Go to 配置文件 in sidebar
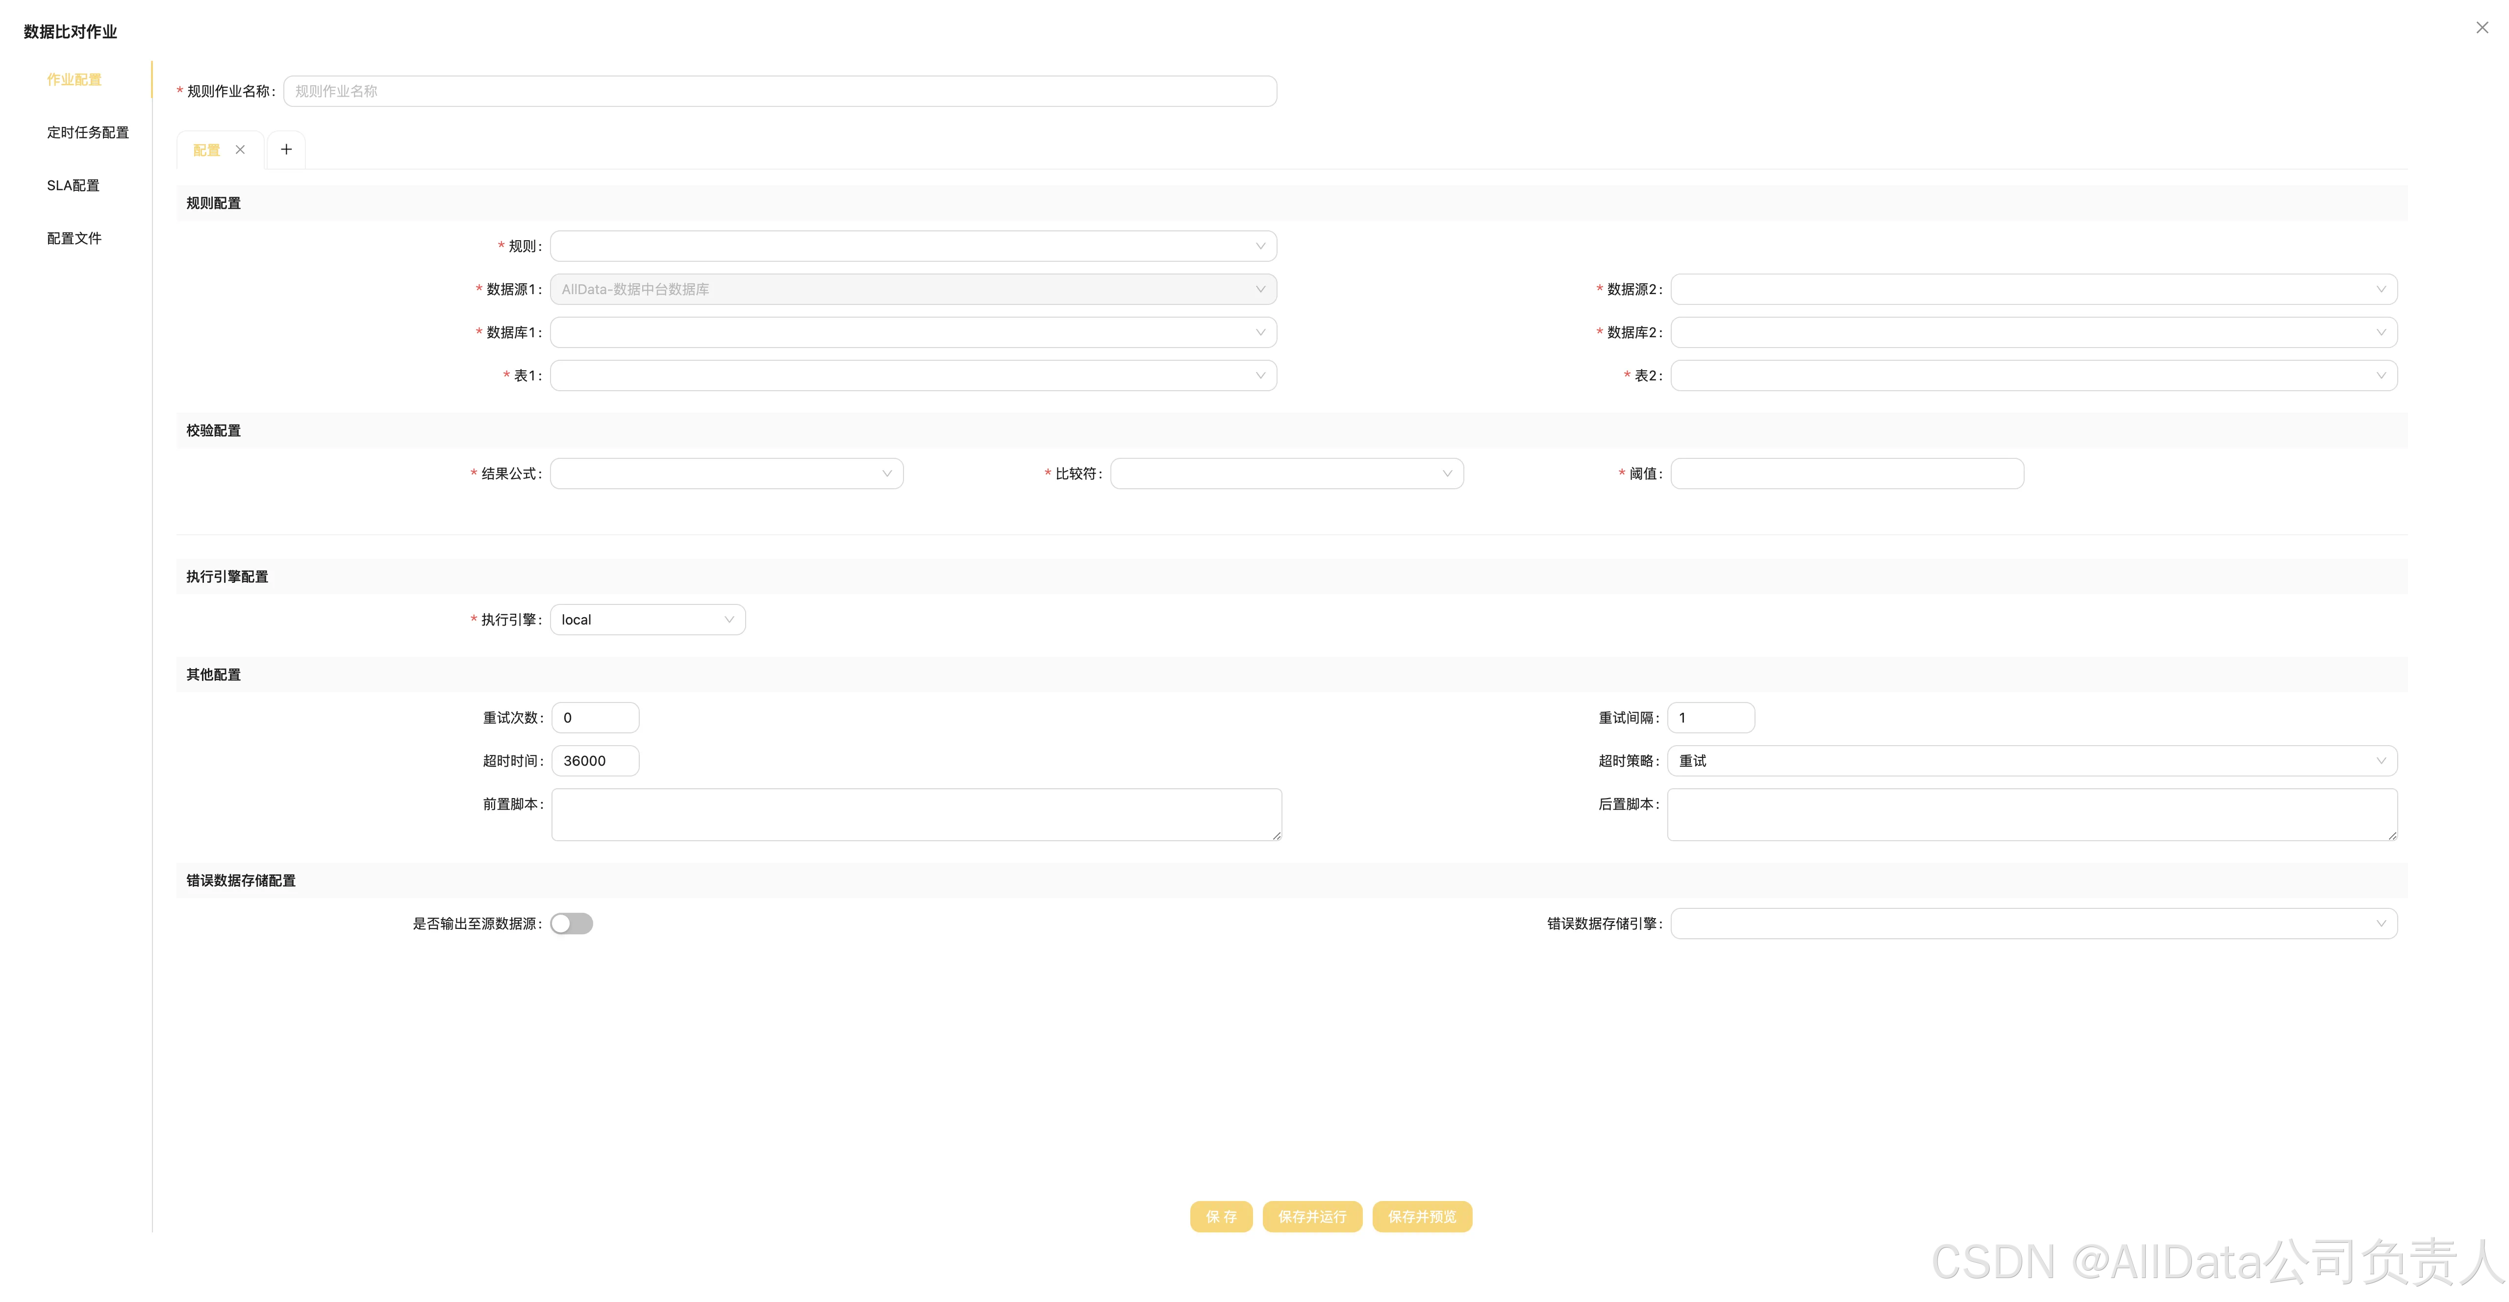The width and height of the screenshot is (2509, 1302). tap(74, 239)
